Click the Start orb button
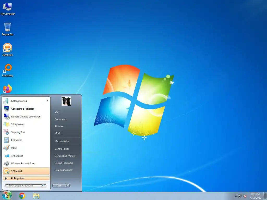Viewport: 267px width, 200px height. coord(7,195)
